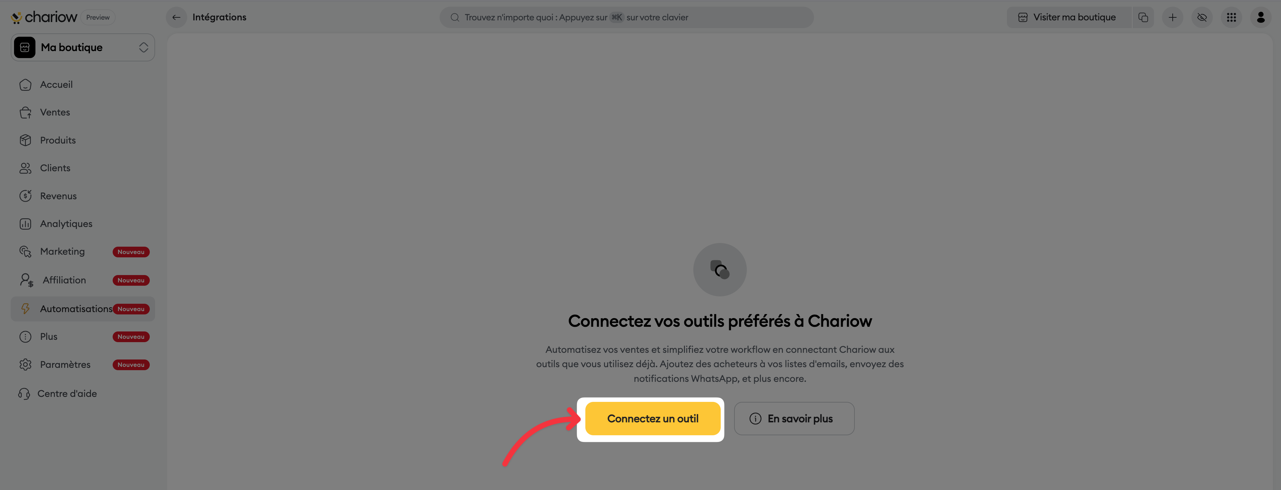This screenshot has width=1281, height=490.
Task: Click the plus icon in top bar
Action: [x=1172, y=17]
